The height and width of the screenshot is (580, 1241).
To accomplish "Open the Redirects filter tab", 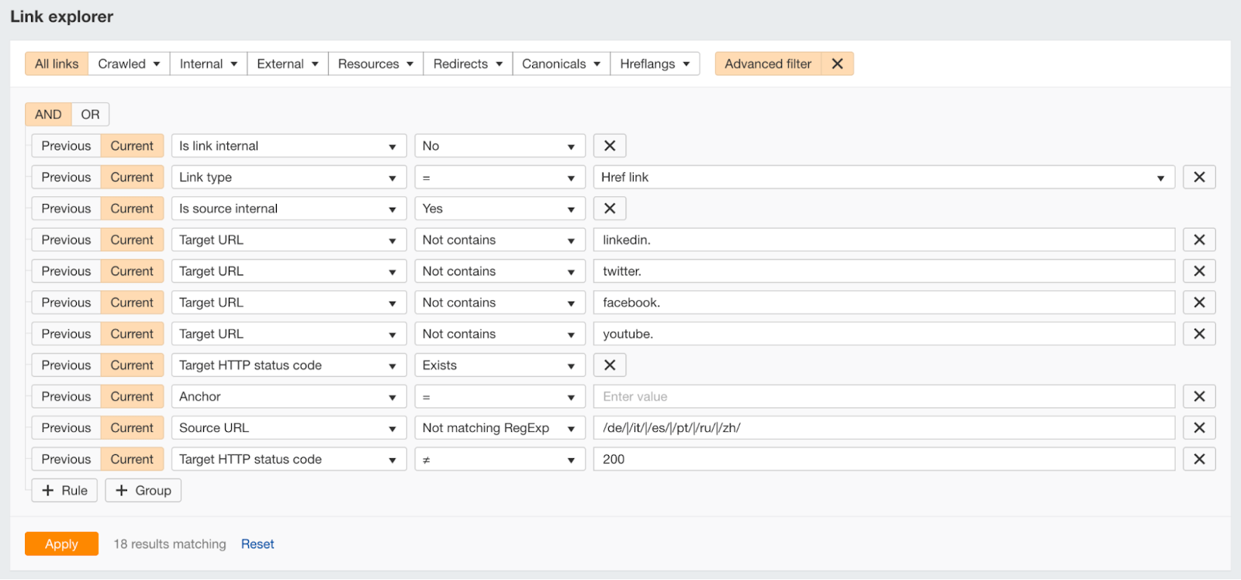I will tap(467, 64).
